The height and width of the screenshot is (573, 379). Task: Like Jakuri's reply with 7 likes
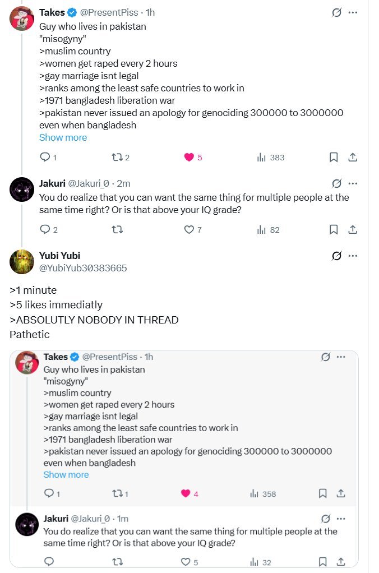(189, 229)
